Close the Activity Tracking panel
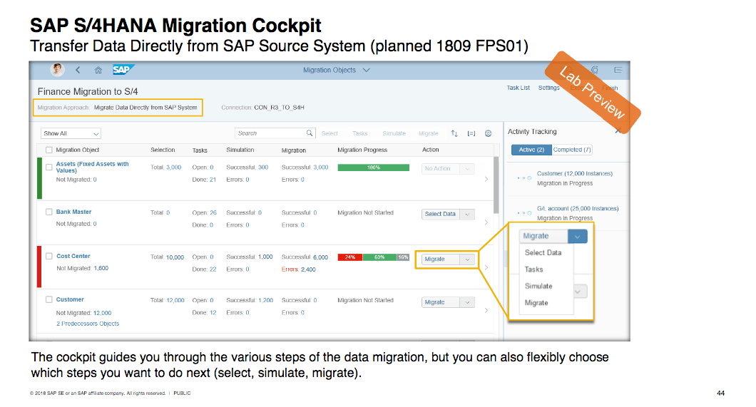This screenshot has width=756, height=407. [x=618, y=131]
